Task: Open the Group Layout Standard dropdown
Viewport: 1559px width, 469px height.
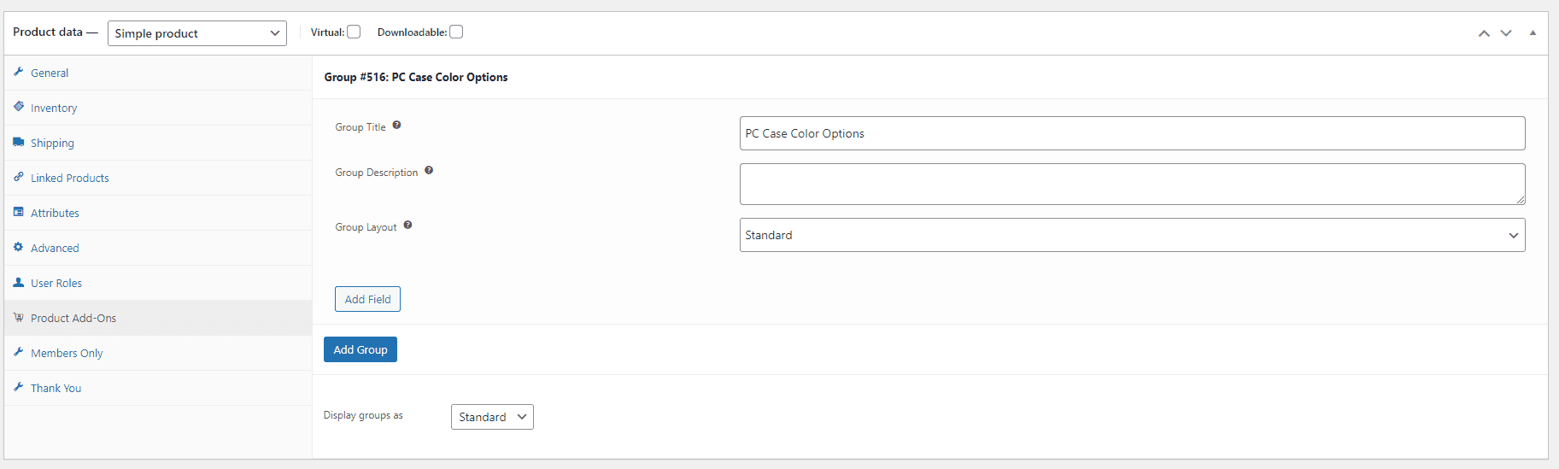Action: pos(1132,235)
